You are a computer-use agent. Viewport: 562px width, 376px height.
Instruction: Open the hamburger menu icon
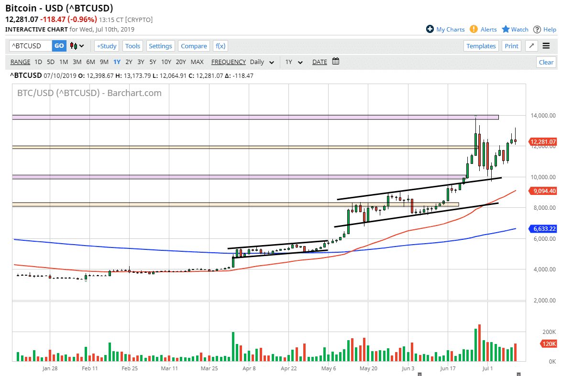click(546, 46)
